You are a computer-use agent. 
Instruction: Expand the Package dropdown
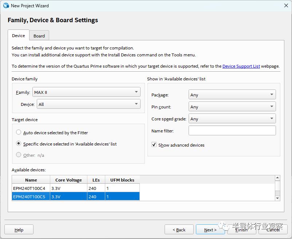click(232, 95)
